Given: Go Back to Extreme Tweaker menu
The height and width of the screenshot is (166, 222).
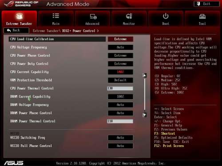Looking at the screenshot, I should click(16, 31).
